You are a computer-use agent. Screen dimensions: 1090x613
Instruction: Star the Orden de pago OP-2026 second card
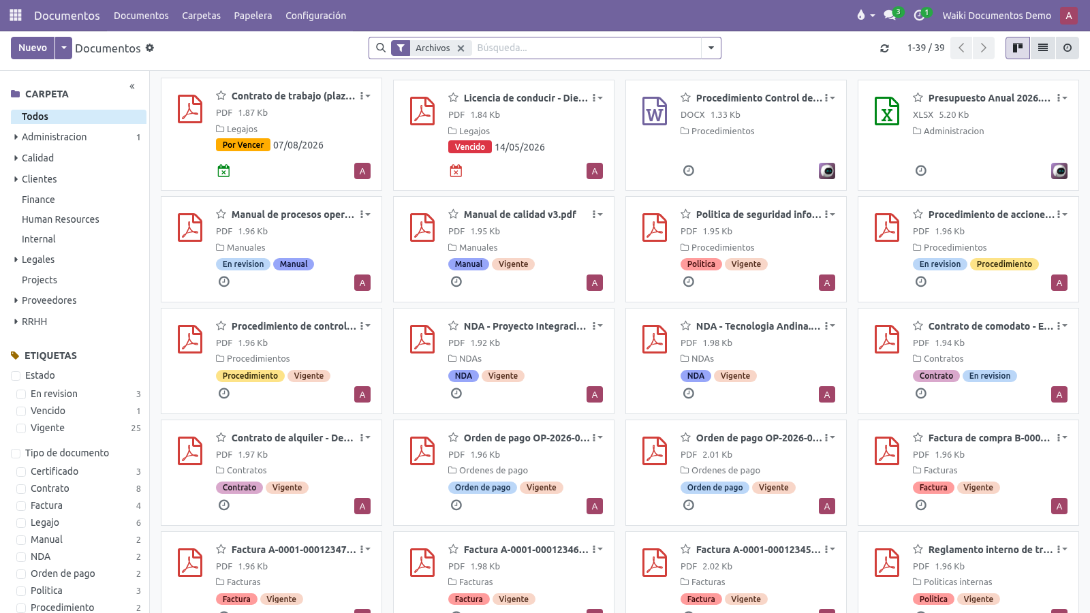pos(685,438)
